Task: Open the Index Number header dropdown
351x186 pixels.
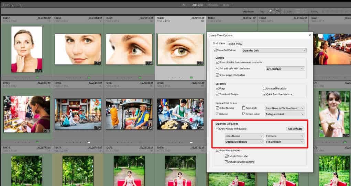Action: click(244, 136)
